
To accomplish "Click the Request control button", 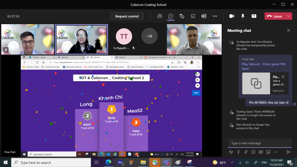I will coord(127,16).
